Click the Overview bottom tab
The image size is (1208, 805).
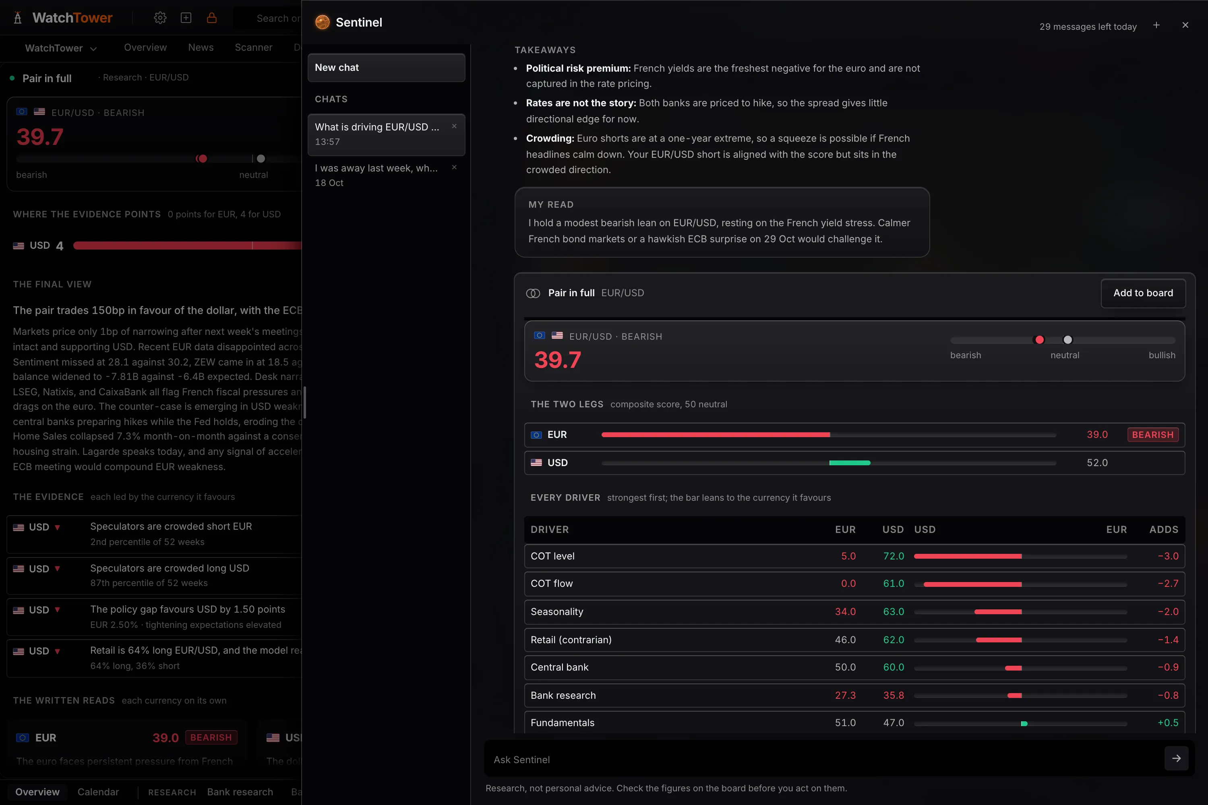pos(37,792)
